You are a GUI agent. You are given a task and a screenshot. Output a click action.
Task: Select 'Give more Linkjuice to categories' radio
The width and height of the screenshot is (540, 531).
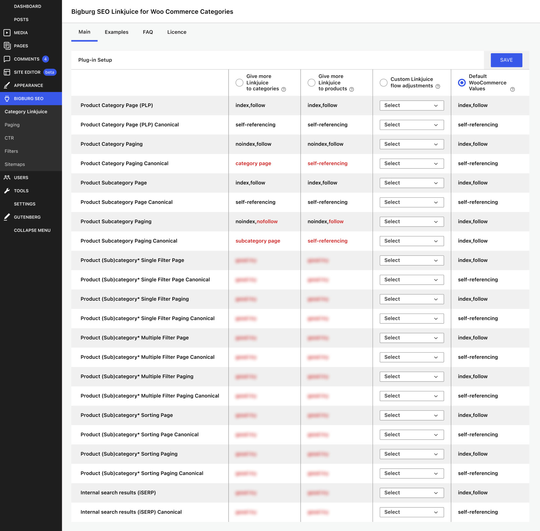click(x=239, y=83)
